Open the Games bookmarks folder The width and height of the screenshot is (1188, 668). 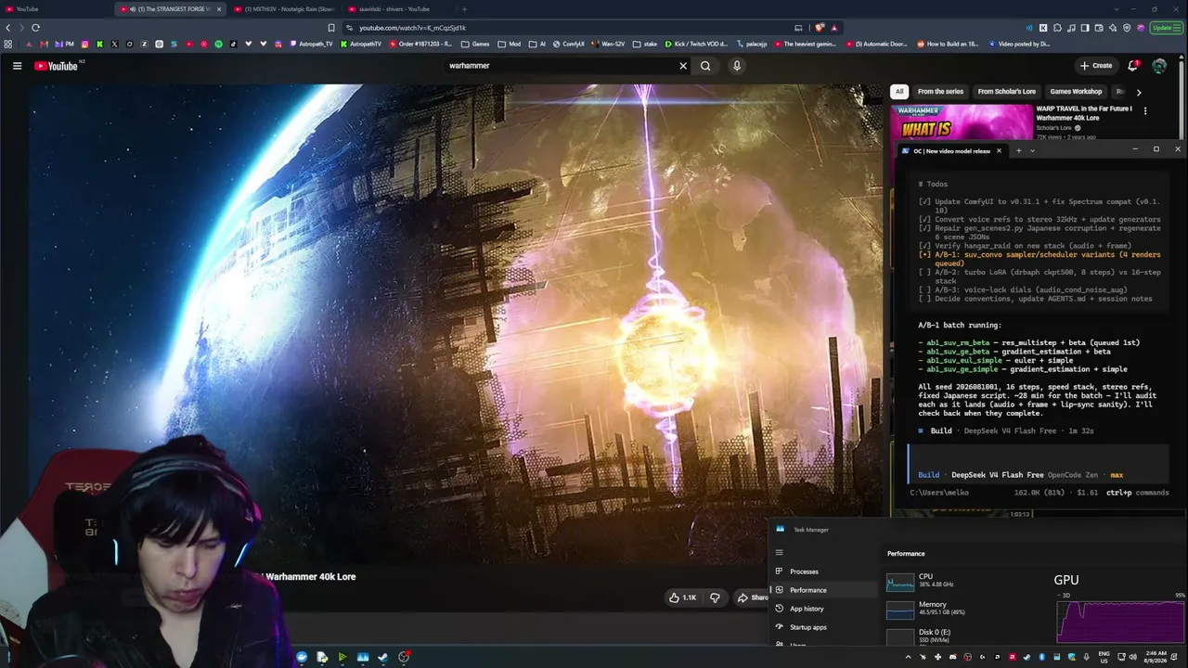coord(474,44)
